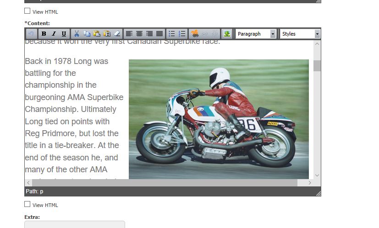The width and height of the screenshot is (379, 228).
Task: Open the Paragraph format dropdown
Action: [x=256, y=34]
